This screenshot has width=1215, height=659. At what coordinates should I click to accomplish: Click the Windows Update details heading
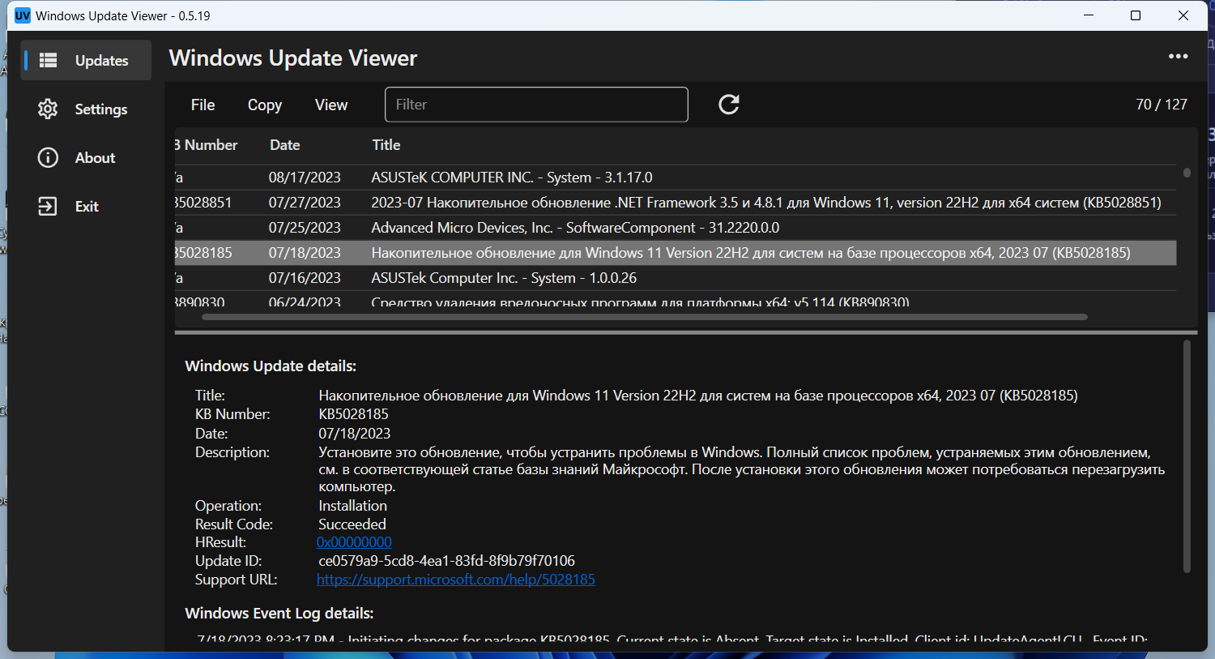coord(271,366)
